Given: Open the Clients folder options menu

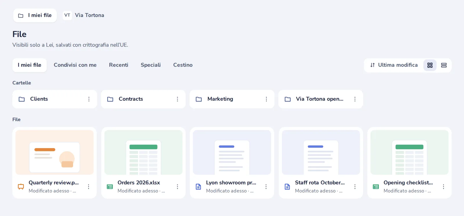Looking at the screenshot, I should 89,99.
